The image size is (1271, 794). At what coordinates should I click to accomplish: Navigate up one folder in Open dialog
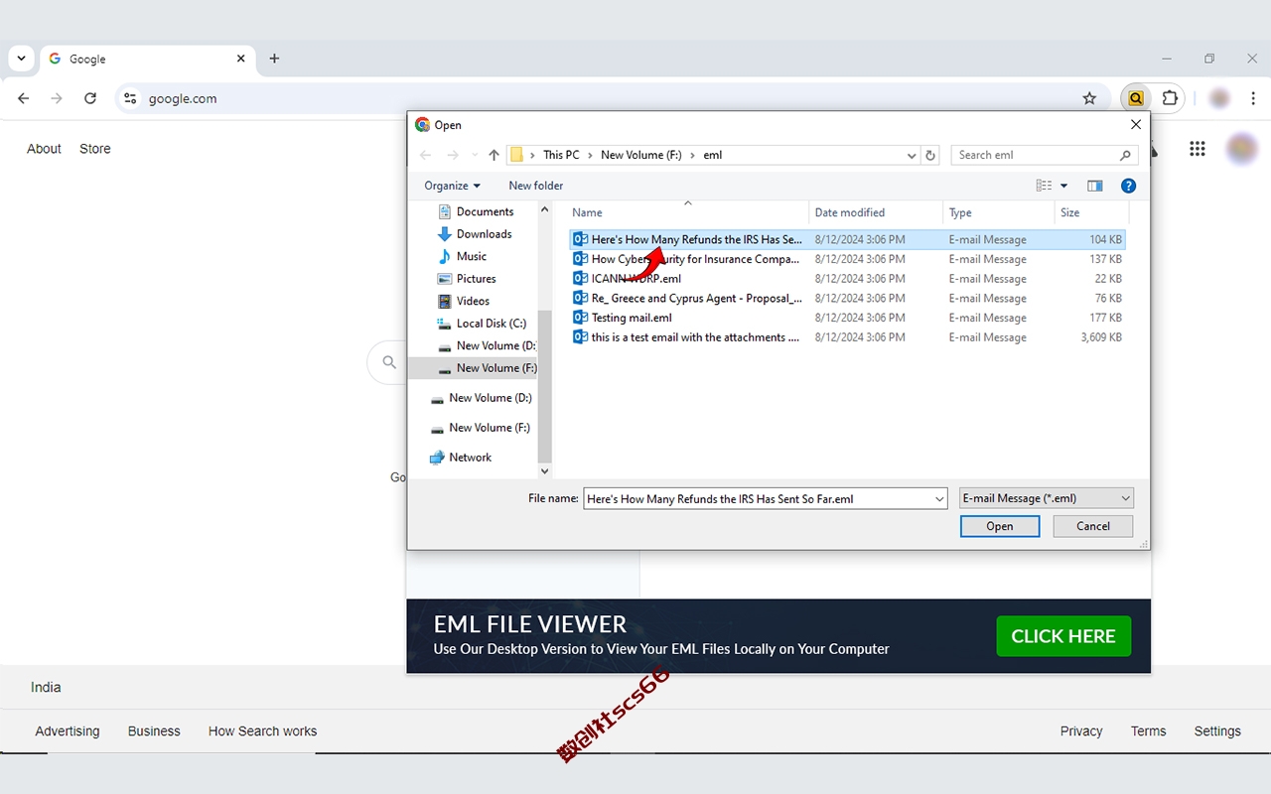coord(494,155)
